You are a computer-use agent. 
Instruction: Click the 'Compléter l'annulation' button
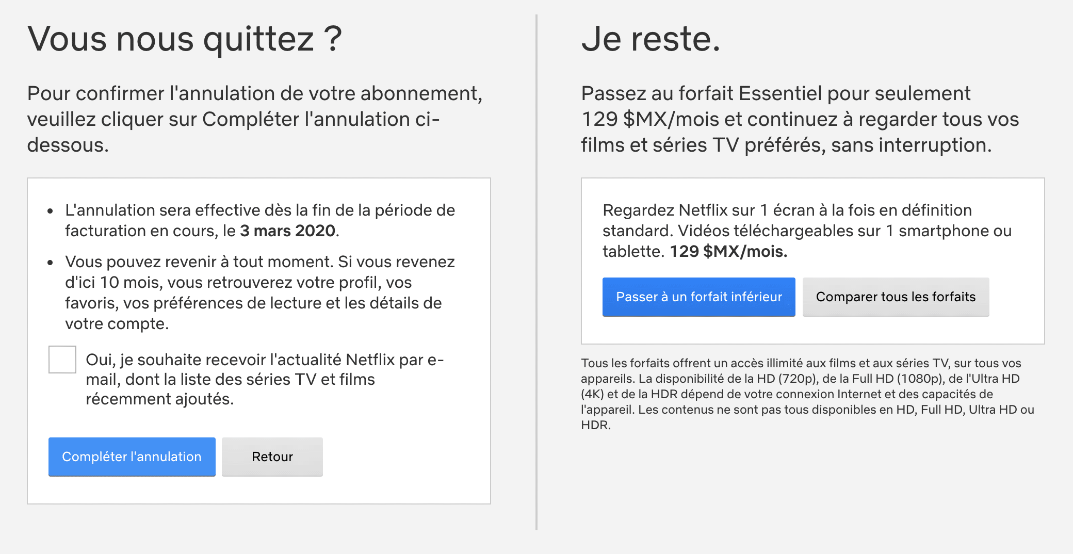coord(132,457)
